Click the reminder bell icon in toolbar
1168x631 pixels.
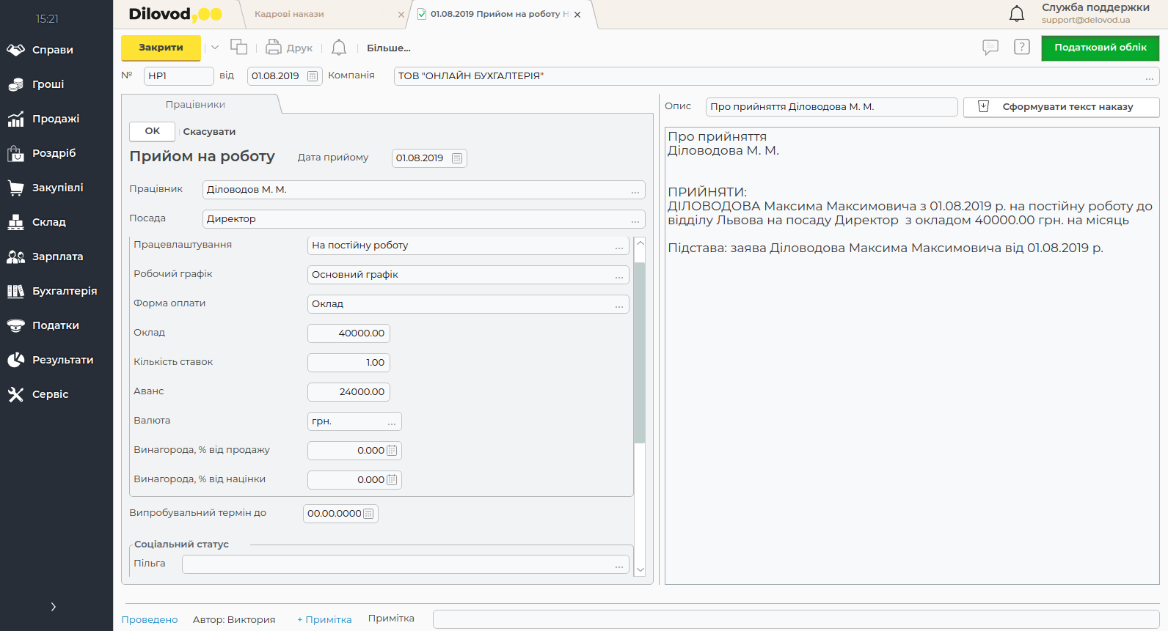(338, 48)
